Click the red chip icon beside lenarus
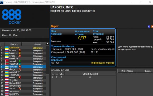 click(20, 50)
